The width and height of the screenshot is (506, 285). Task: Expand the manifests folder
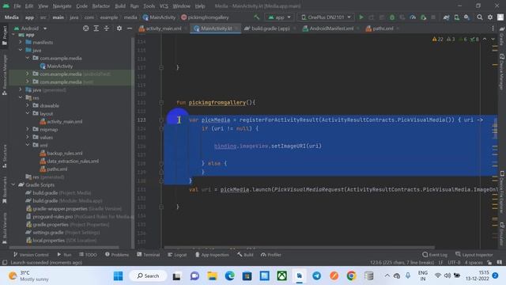pos(21,42)
